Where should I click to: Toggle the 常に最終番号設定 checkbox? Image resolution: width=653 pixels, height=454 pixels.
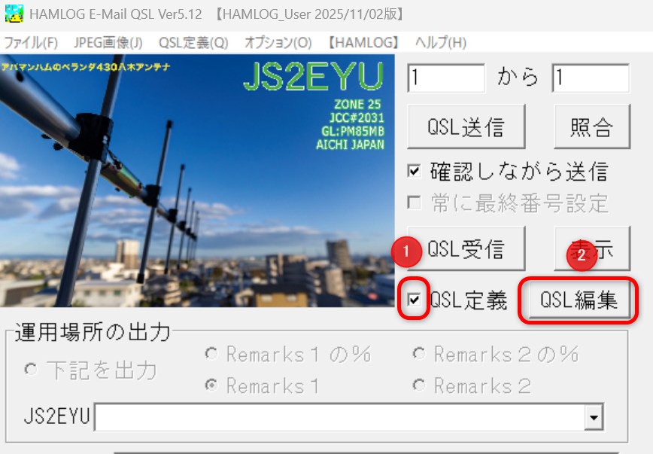coord(414,202)
